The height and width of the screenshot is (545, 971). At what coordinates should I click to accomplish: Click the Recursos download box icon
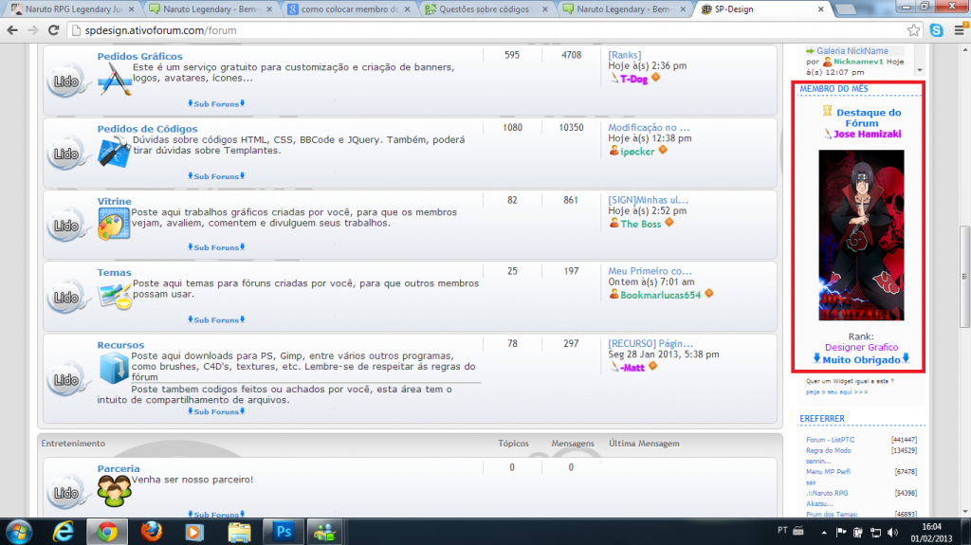click(114, 367)
